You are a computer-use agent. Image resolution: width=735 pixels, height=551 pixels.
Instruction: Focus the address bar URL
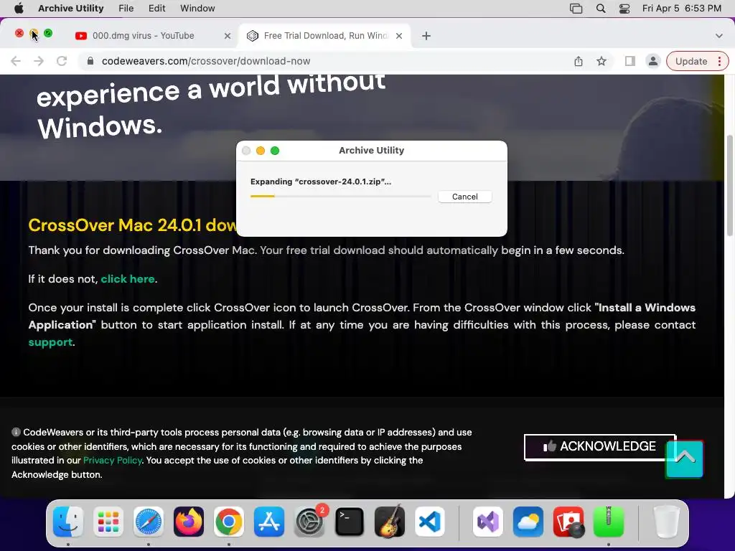(x=206, y=61)
